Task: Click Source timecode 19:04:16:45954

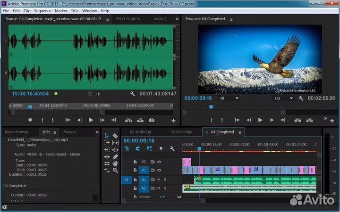Action: tap(30, 94)
